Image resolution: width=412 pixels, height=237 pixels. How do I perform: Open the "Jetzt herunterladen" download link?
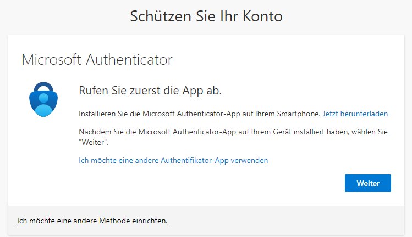click(355, 114)
